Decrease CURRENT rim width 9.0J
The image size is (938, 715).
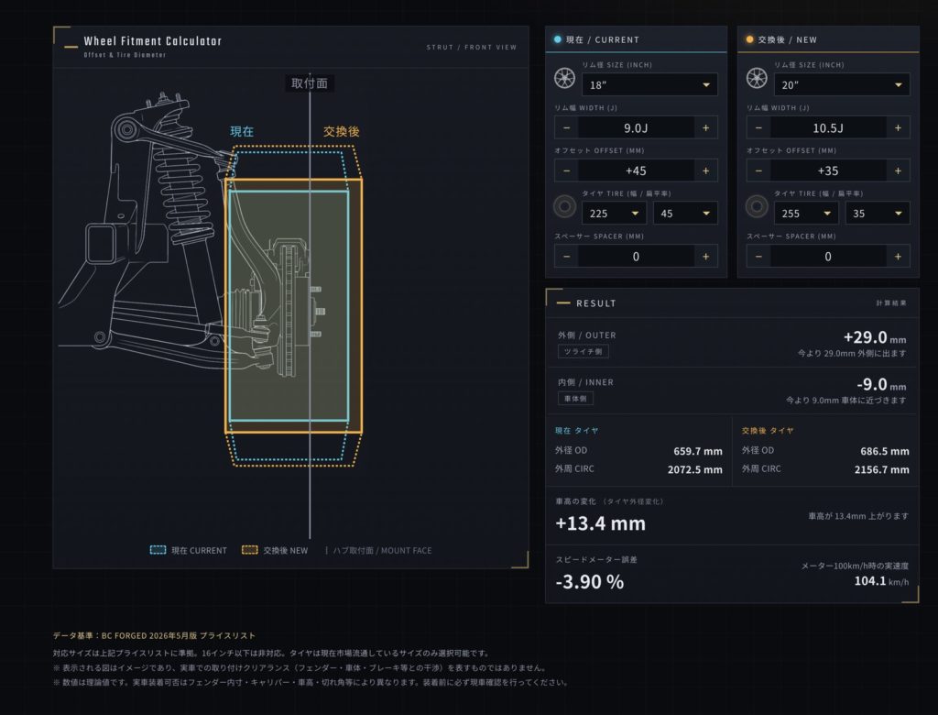(x=566, y=127)
